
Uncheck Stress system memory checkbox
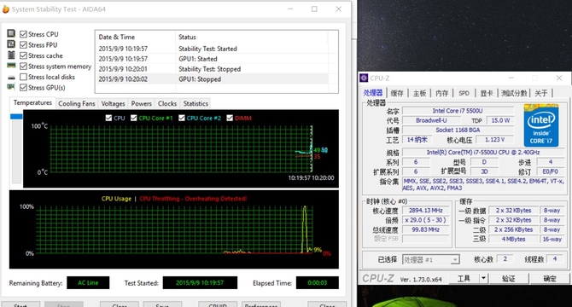tap(23, 67)
